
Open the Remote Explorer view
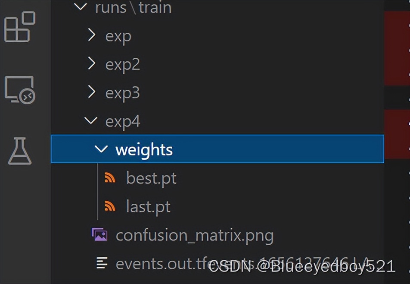point(19,90)
